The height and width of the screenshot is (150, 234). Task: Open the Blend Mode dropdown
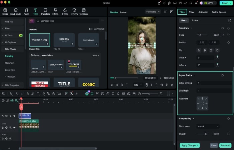(x=208, y=126)
